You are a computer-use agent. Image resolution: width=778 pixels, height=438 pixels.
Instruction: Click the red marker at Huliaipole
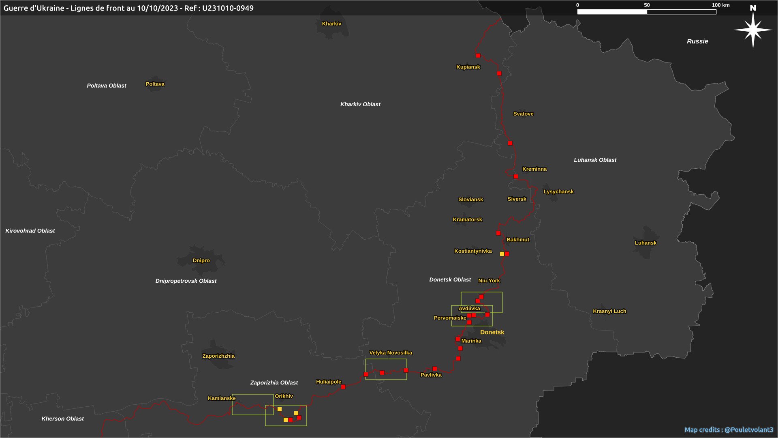pyautogui.click(x=343, y=387)
